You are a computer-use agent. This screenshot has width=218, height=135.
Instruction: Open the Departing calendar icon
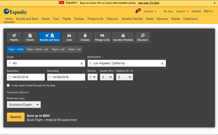(x=10, y=77)
